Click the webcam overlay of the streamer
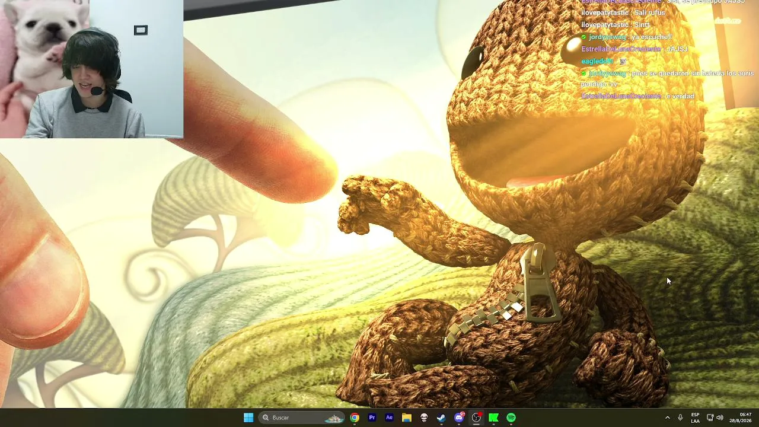The width and height of the screenshot is (759, 427). pos(91,69)
